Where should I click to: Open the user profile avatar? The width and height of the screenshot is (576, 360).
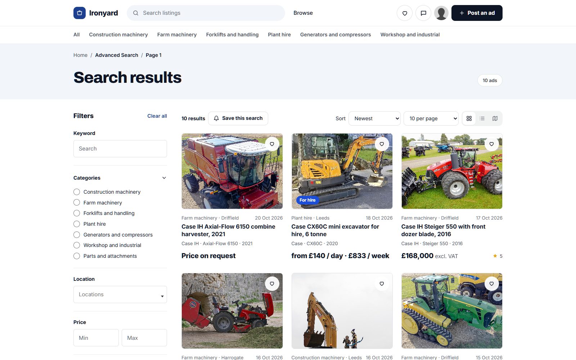441,13
